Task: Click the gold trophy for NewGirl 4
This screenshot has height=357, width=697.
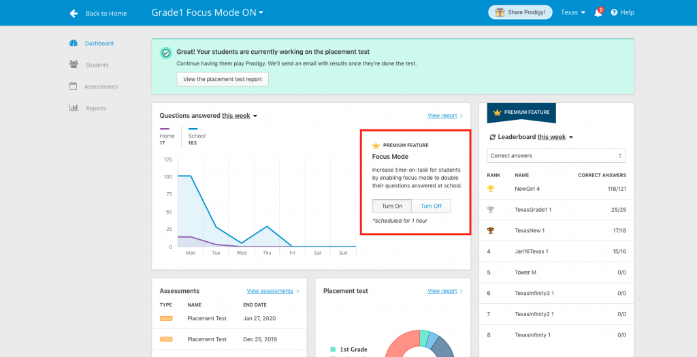Action: pyautogui.click(x=490, y=189)
